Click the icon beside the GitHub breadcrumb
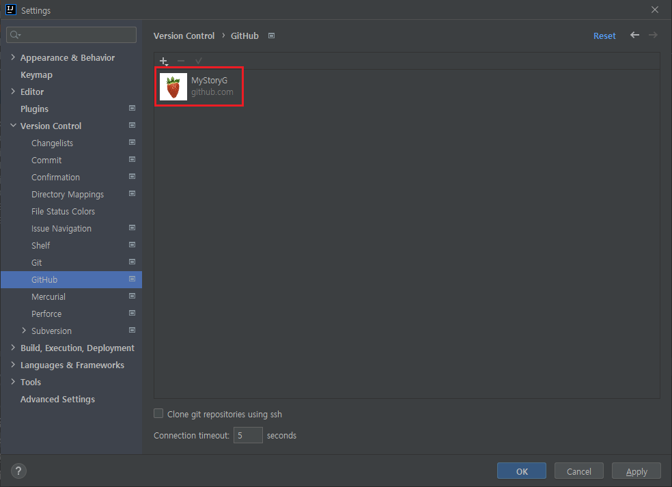Image resolution: width=672 pixels, height=487 pixels. click(x=270, y=35)
